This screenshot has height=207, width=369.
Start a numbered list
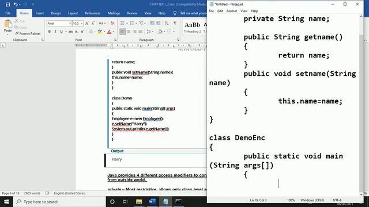[x=131, y=23]
